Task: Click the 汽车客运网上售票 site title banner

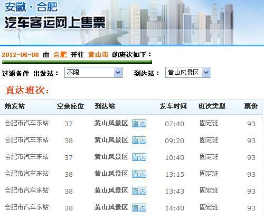Action: pyautogui.click(x=55, y=23)
